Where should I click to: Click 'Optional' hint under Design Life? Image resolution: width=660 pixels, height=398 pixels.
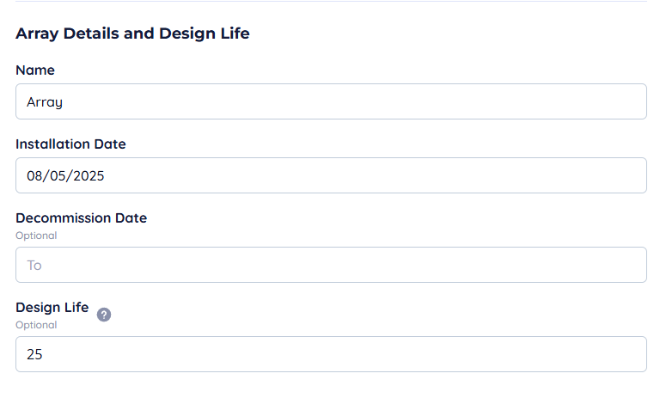(x=36, y=325)
